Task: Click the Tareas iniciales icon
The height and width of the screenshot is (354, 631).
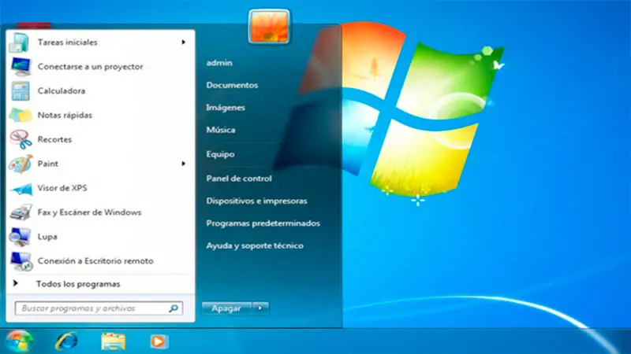Action: [x=20, y=42]
